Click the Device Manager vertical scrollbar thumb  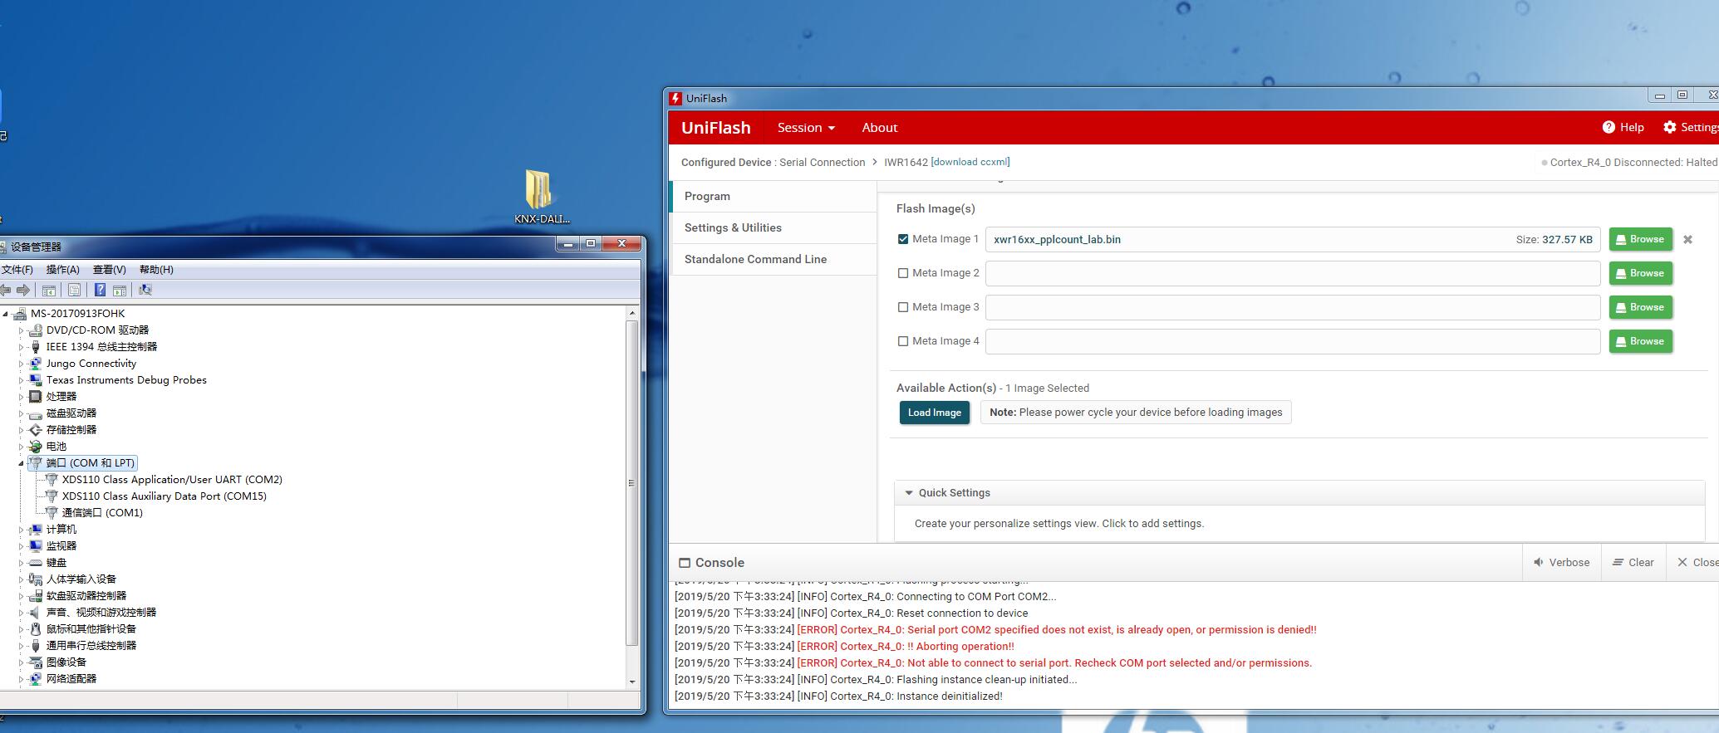click(632, 482)
